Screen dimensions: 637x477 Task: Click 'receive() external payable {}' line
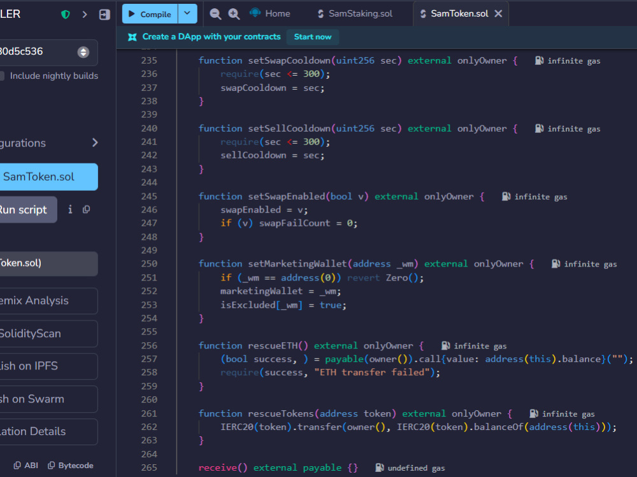coord(278,467)
